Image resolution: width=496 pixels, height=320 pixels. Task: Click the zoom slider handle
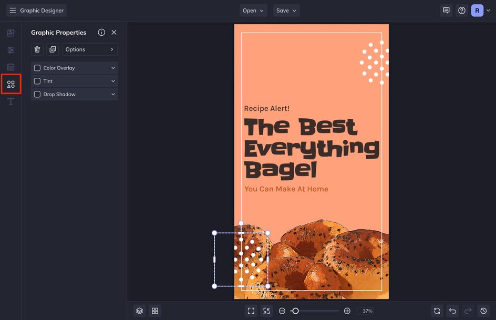coord(295,311)
